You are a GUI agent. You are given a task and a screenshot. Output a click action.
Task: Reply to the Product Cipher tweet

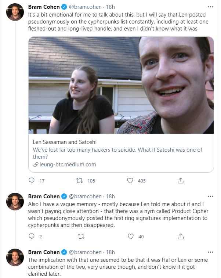32,237
